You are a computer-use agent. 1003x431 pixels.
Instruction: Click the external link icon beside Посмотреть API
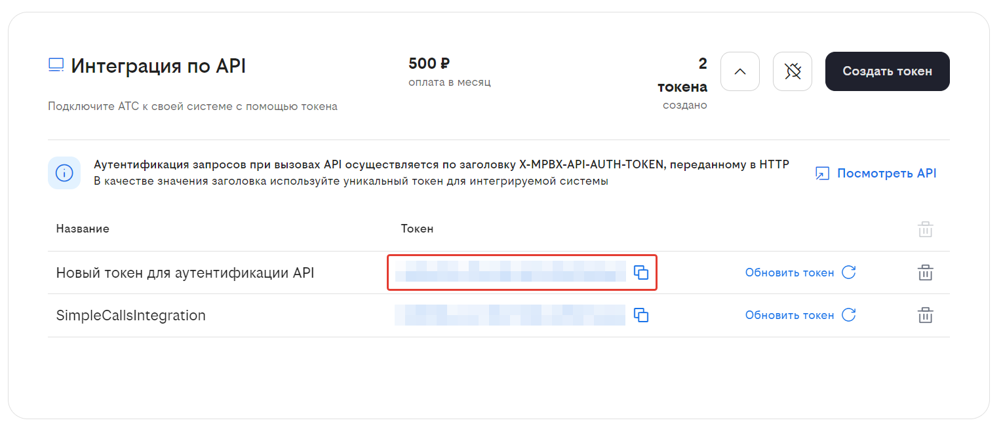coord(822,174)
